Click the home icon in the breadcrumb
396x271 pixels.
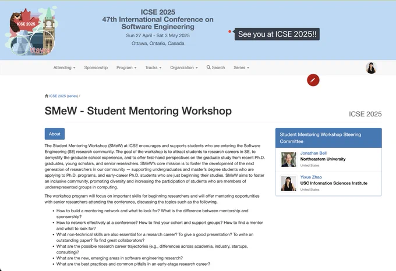(x=47, y=96)
